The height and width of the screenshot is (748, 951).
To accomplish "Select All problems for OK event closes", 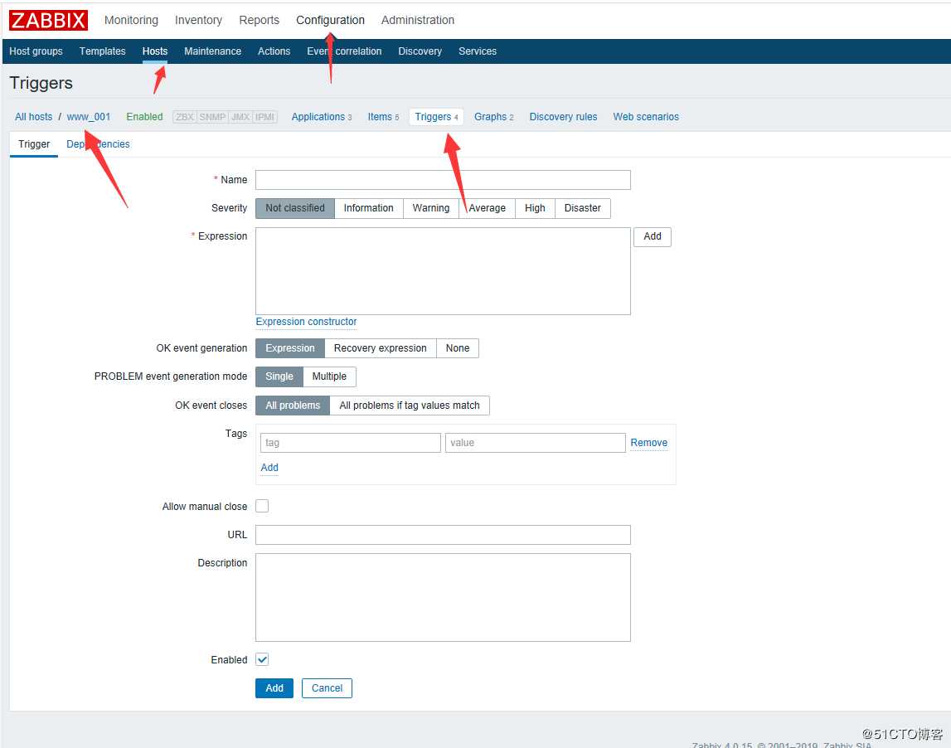I will [293, 406].
